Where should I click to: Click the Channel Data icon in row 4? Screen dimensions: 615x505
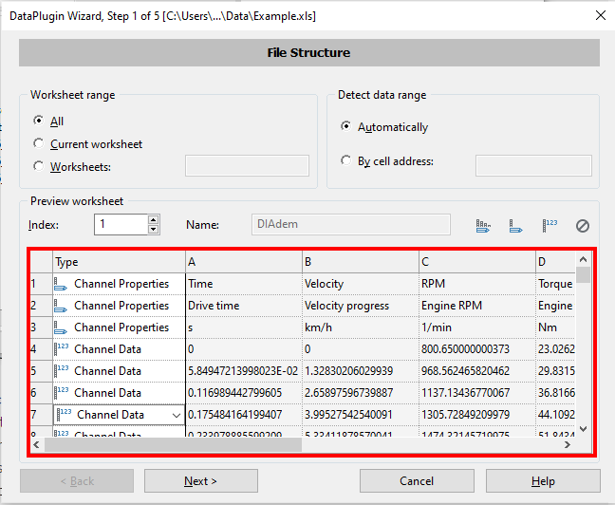(62, 349)
